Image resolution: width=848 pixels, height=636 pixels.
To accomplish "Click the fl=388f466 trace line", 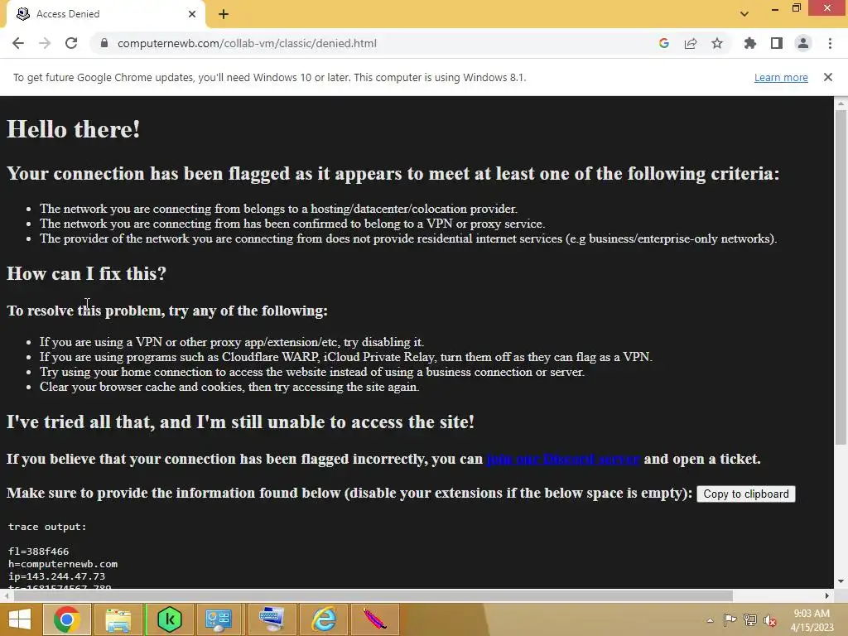I will [38, 552].
